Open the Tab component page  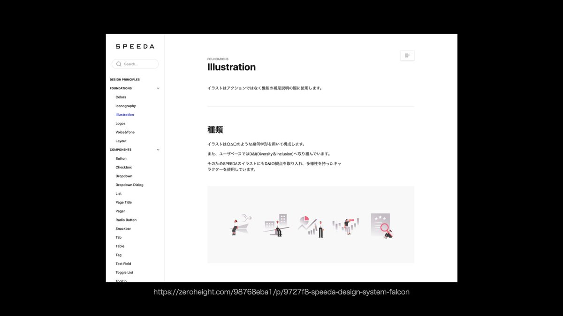click(x=119, y=237)
